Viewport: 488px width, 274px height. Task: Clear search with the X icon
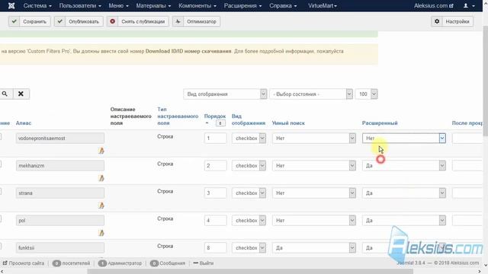tap(21, 94)
